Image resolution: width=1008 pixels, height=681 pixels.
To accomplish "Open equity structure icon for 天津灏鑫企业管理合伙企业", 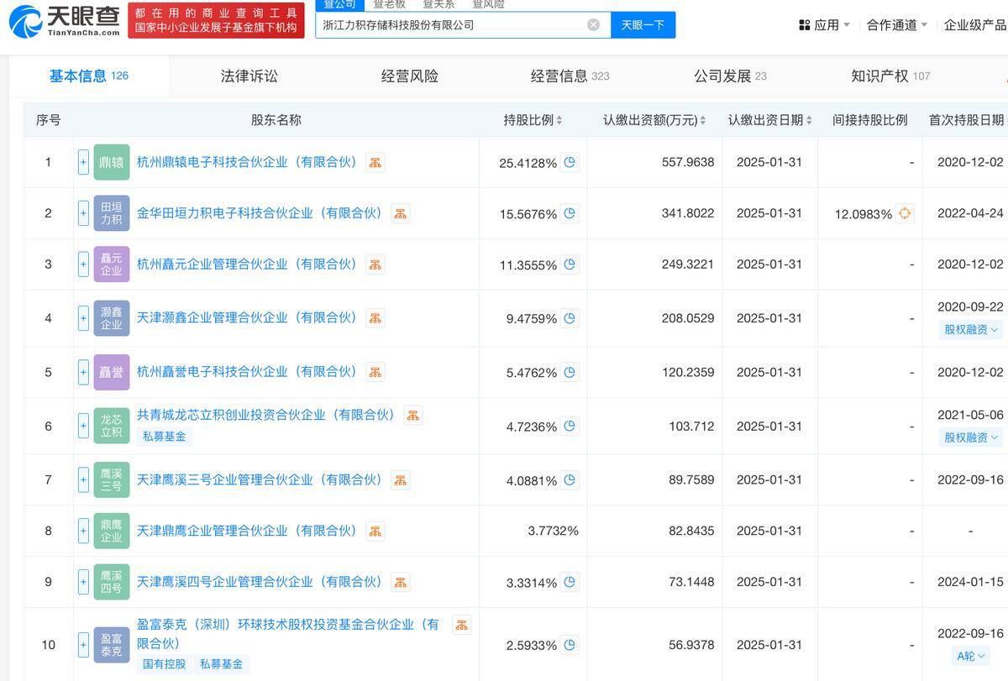I will coord(375,318).
